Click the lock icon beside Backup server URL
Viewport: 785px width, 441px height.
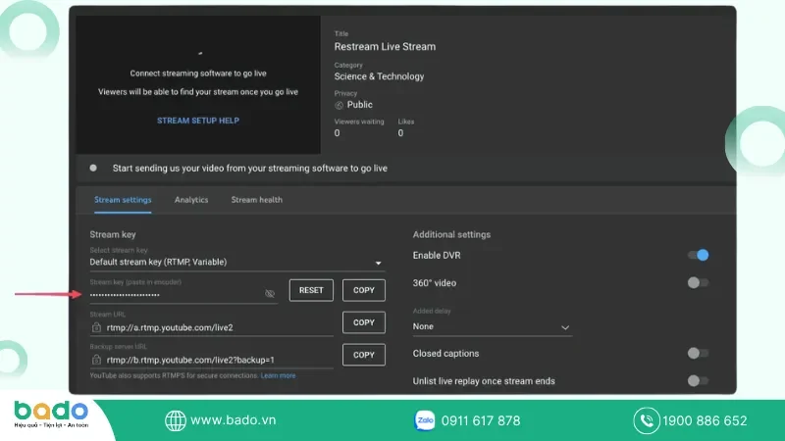click(96, 360)
